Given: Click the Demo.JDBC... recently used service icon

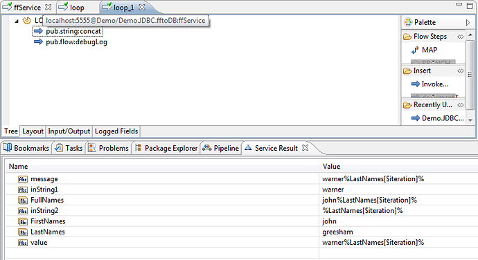Looking at the screenshot, I should pos(415,118).
